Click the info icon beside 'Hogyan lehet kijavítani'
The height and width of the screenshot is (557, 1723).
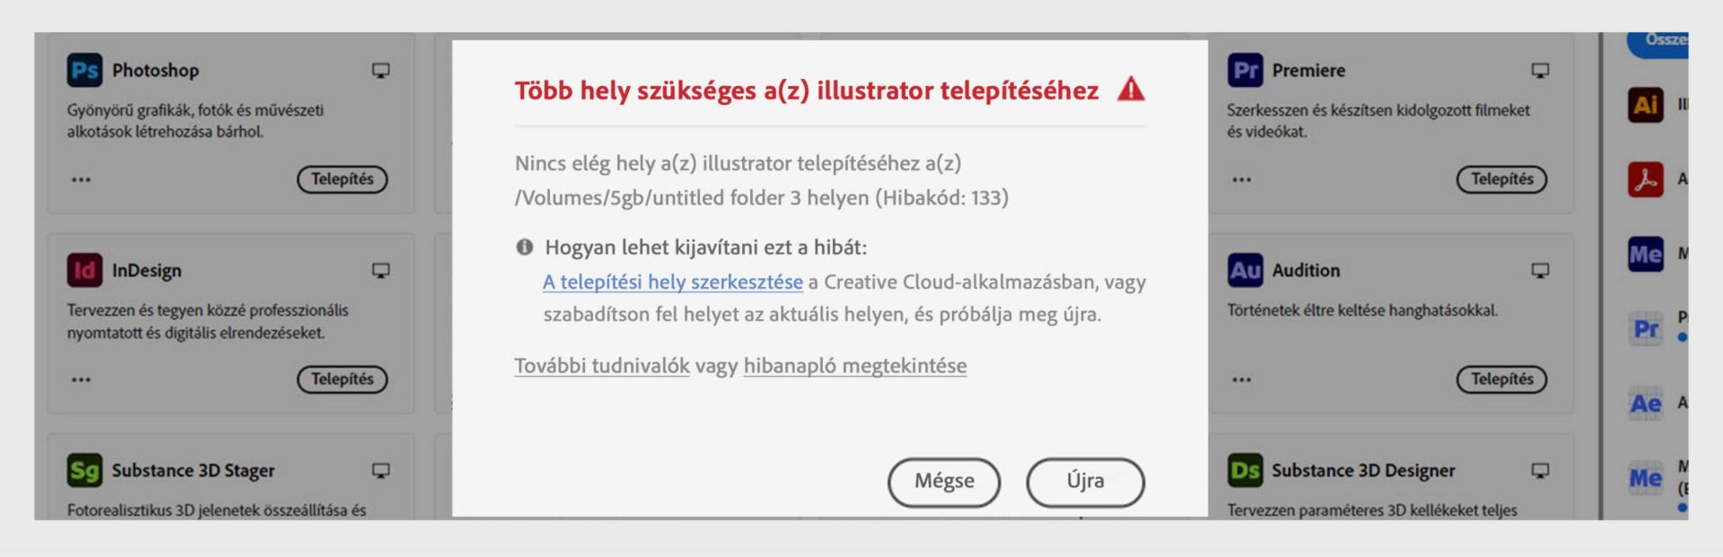525,247
